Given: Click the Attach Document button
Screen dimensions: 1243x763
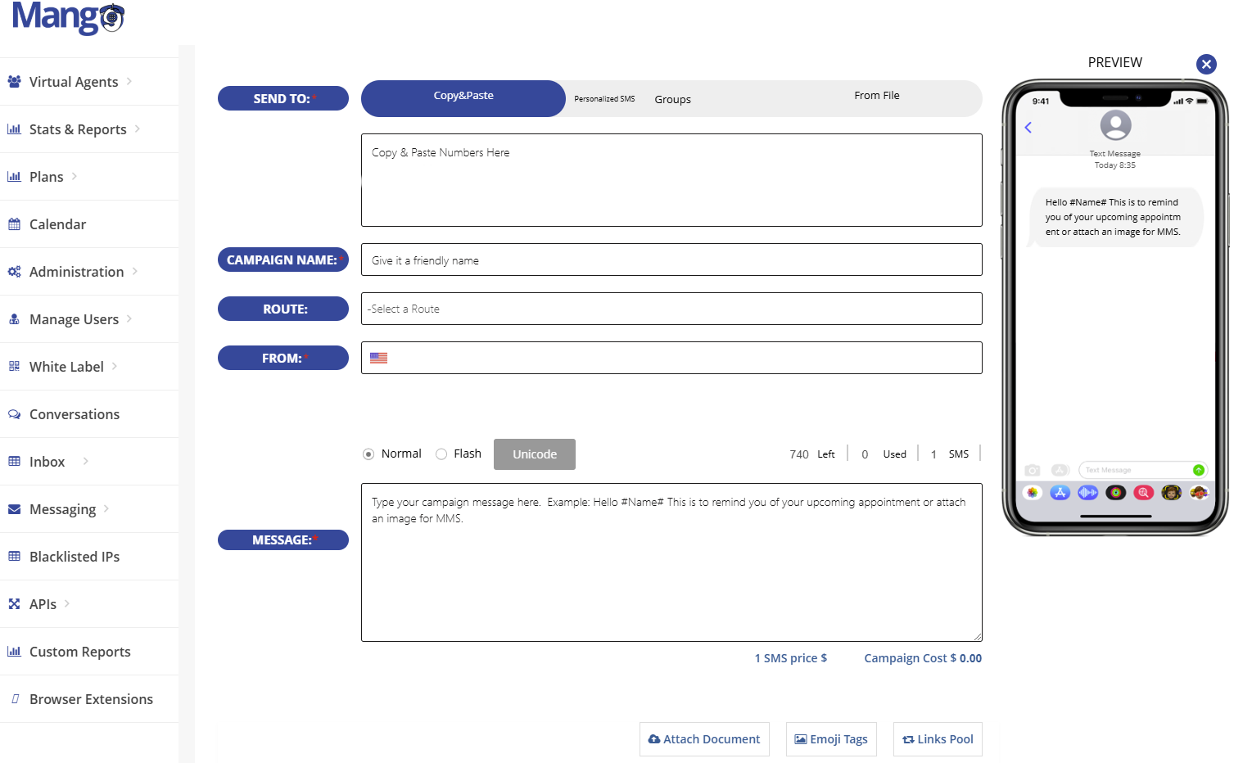Looking at the screenshot, I should [703, 738].
